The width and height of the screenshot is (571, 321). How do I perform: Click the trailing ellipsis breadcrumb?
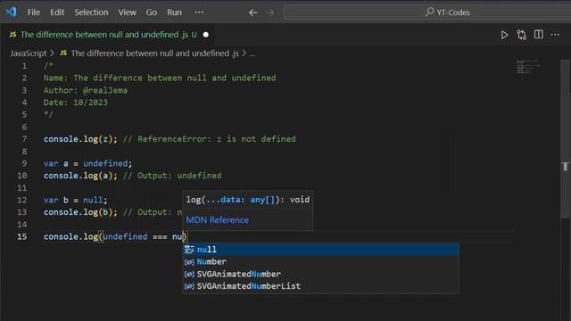[x=252, y=53]
